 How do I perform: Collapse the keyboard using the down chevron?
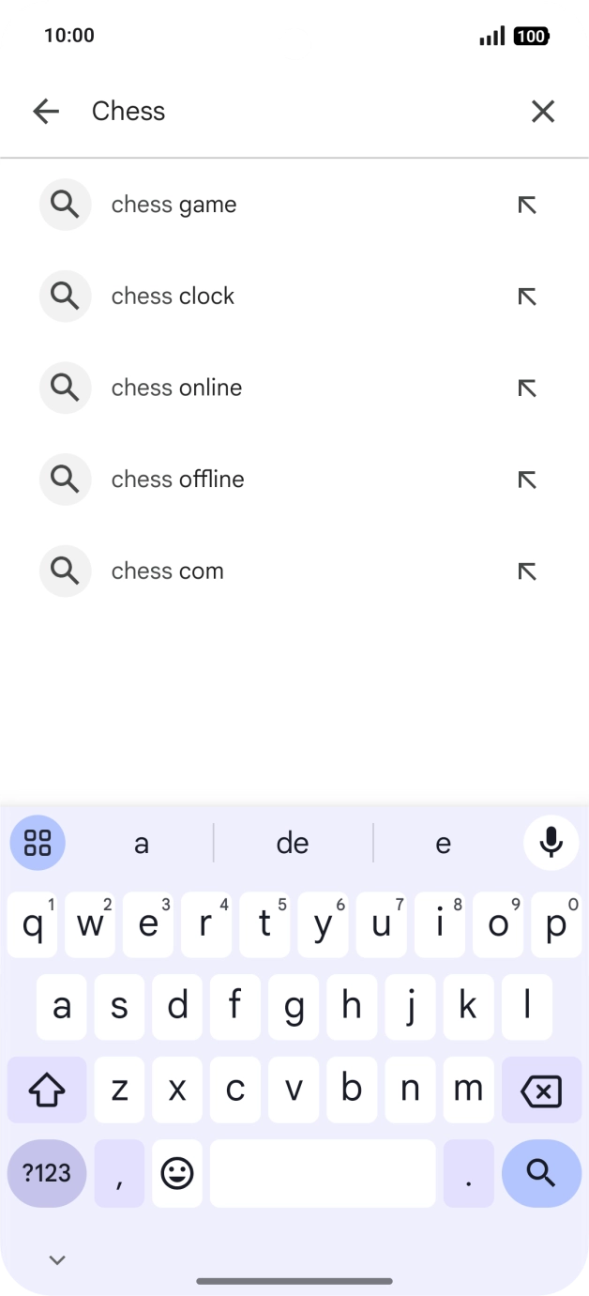(x=57, y=1259)
